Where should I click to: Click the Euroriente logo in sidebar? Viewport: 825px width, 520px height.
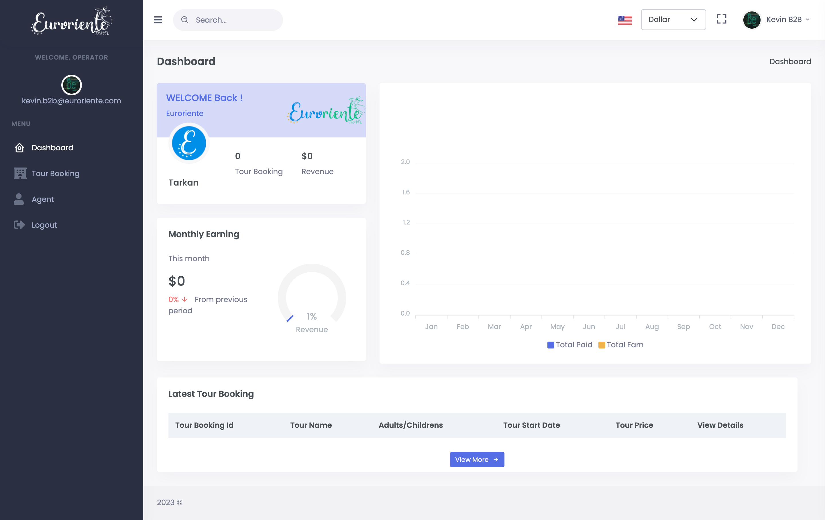coord(72,21)
